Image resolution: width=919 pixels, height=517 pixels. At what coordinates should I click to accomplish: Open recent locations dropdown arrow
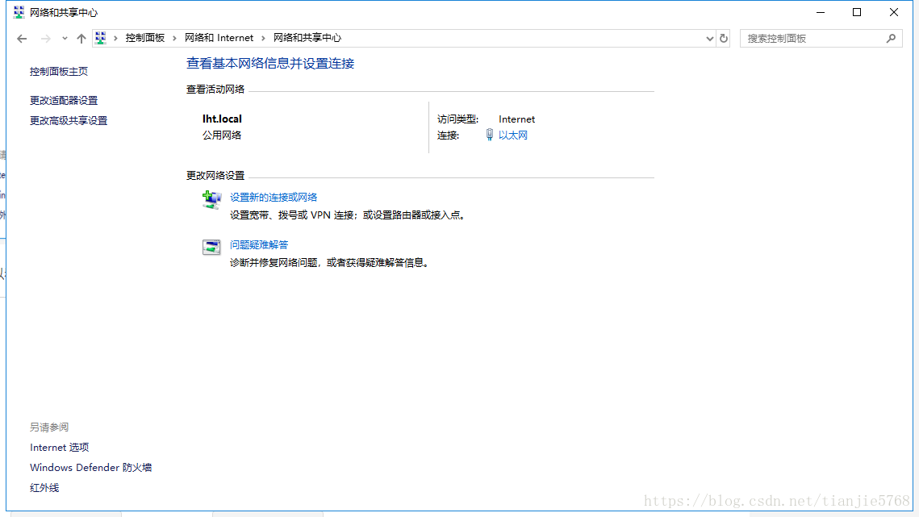[x=65, y=39]
